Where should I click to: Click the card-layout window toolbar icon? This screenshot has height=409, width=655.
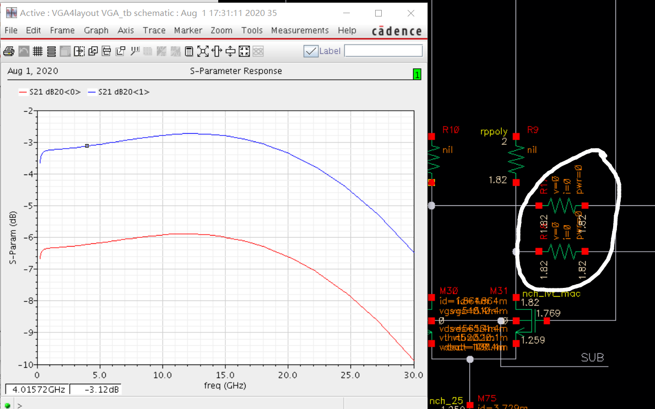tap(106, 51)
